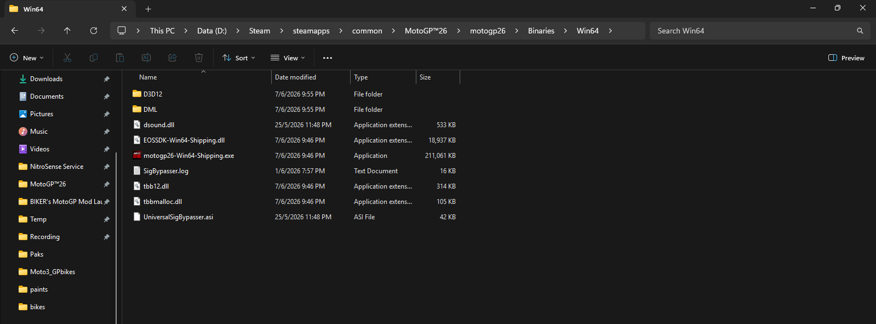Click the dsound.dll file icon
The width and height of the screenshot is (876, 324).
coord(137,124)
